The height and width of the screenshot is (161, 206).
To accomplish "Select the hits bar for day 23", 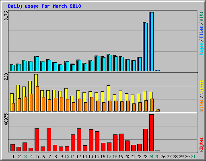I will point(144,47).
